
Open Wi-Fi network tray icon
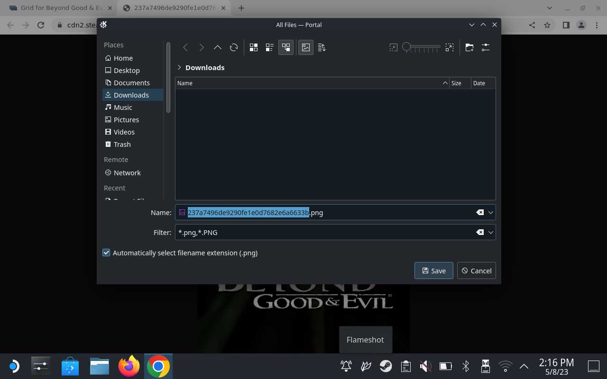(505, 366)
